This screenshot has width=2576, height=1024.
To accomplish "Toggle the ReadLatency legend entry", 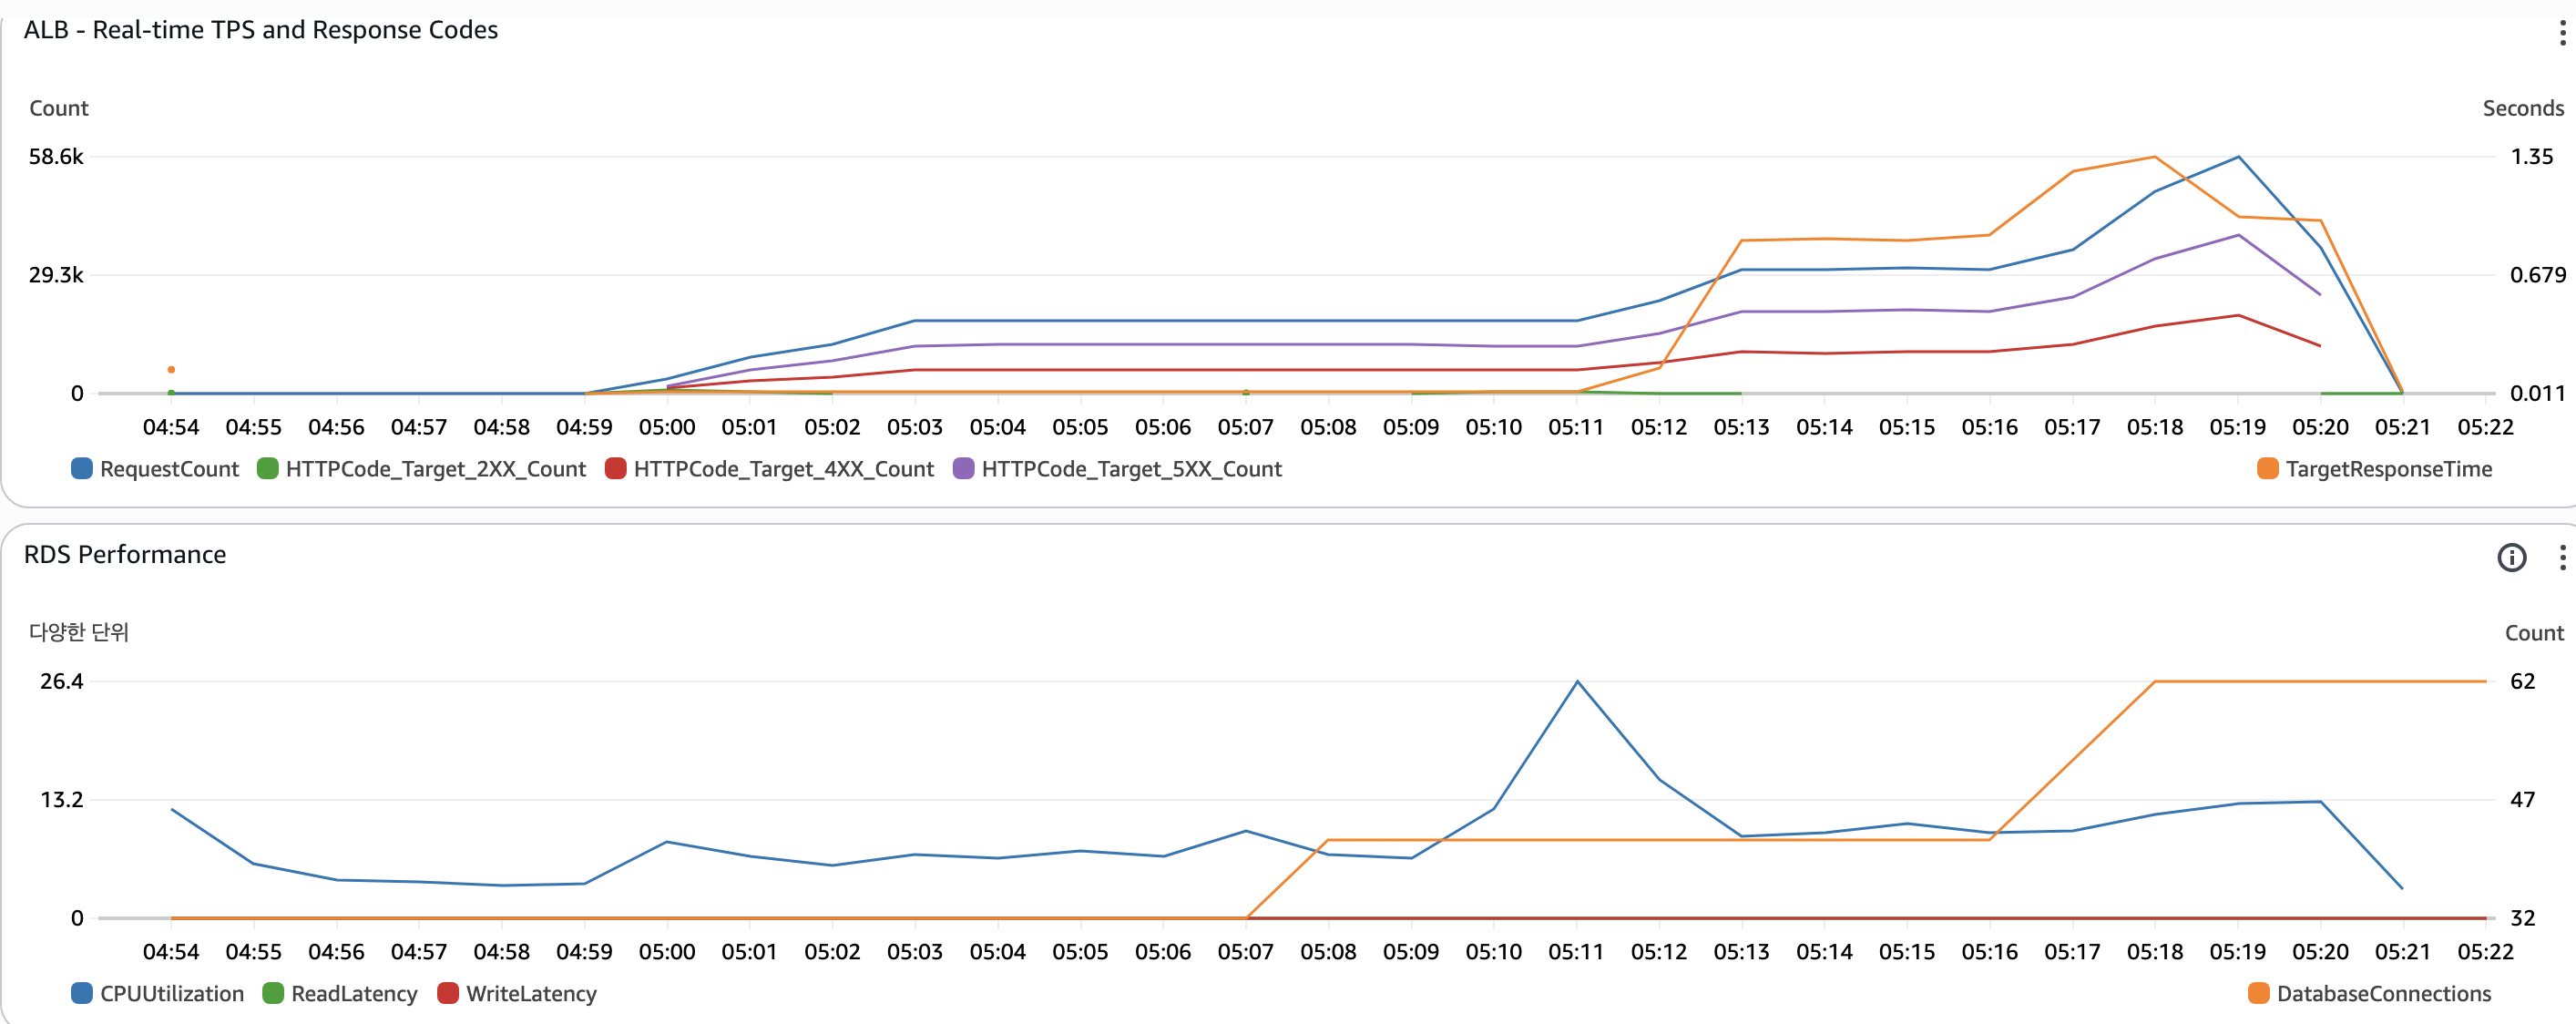I will click(353, 993).
